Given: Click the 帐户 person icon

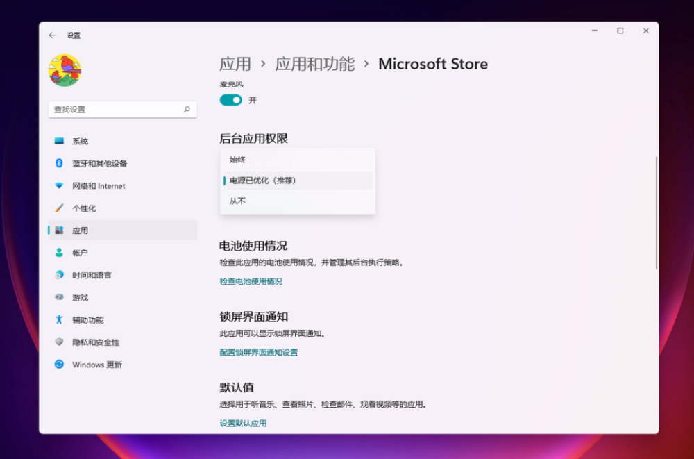Looking at the screenshot, I should (59, 253).
